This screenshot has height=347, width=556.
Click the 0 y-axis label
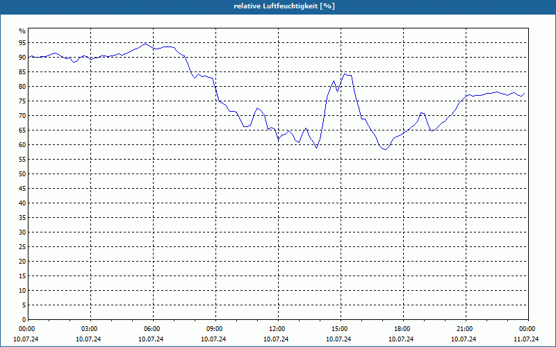24,320
